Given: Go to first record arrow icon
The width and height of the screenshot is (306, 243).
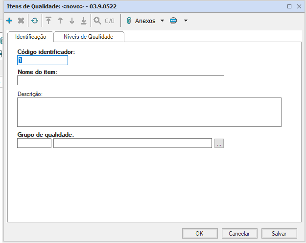Looking at the screenshot, I should click(48, 21).
